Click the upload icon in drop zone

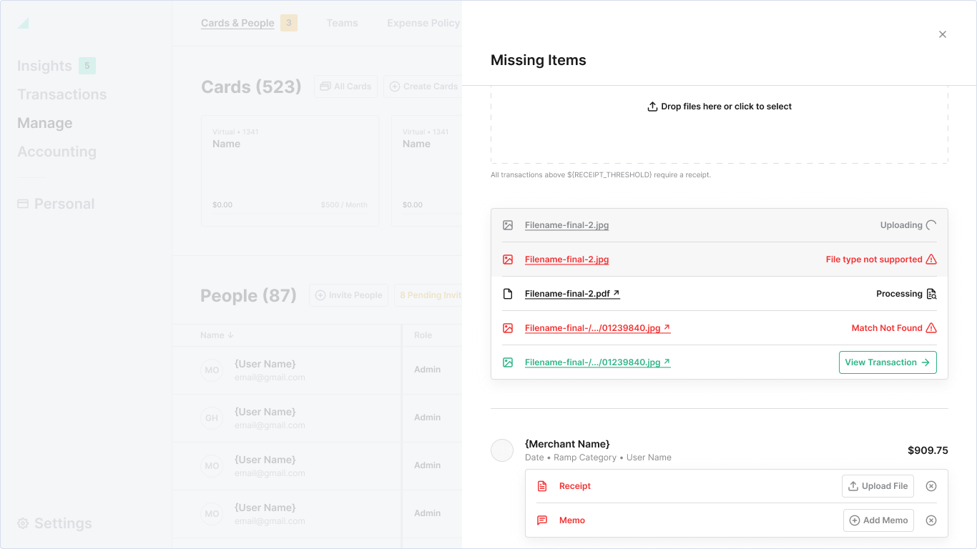[652, 107]
